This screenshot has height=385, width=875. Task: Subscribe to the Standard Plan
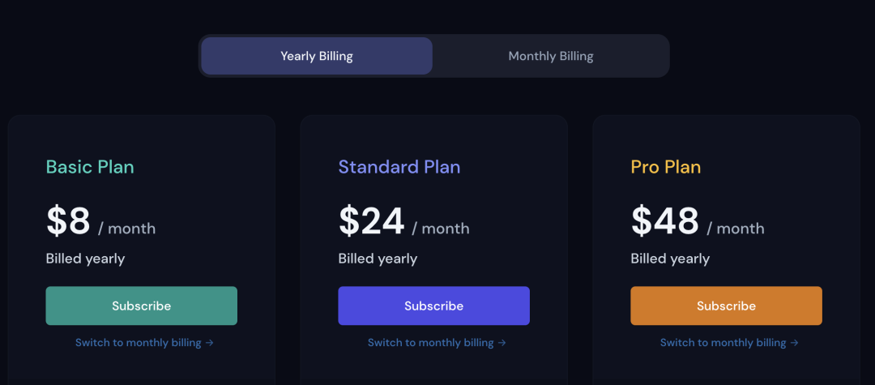click(x=433, y=306)
